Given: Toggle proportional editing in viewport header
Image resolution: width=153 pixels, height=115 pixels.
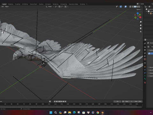Looking at the screenshot, I should click(65, 7).
